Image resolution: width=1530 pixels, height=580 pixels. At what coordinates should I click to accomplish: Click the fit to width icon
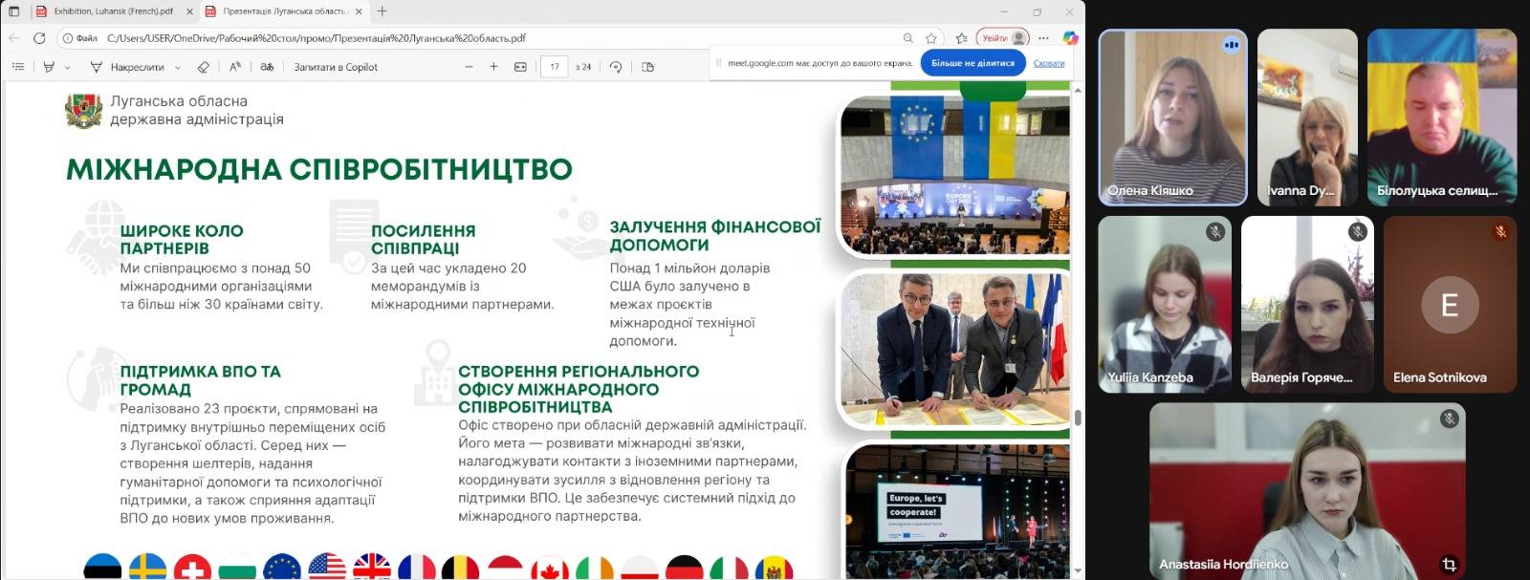point(520,67)
